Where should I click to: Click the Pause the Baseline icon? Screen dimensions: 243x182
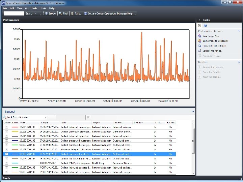pos(199,72)
